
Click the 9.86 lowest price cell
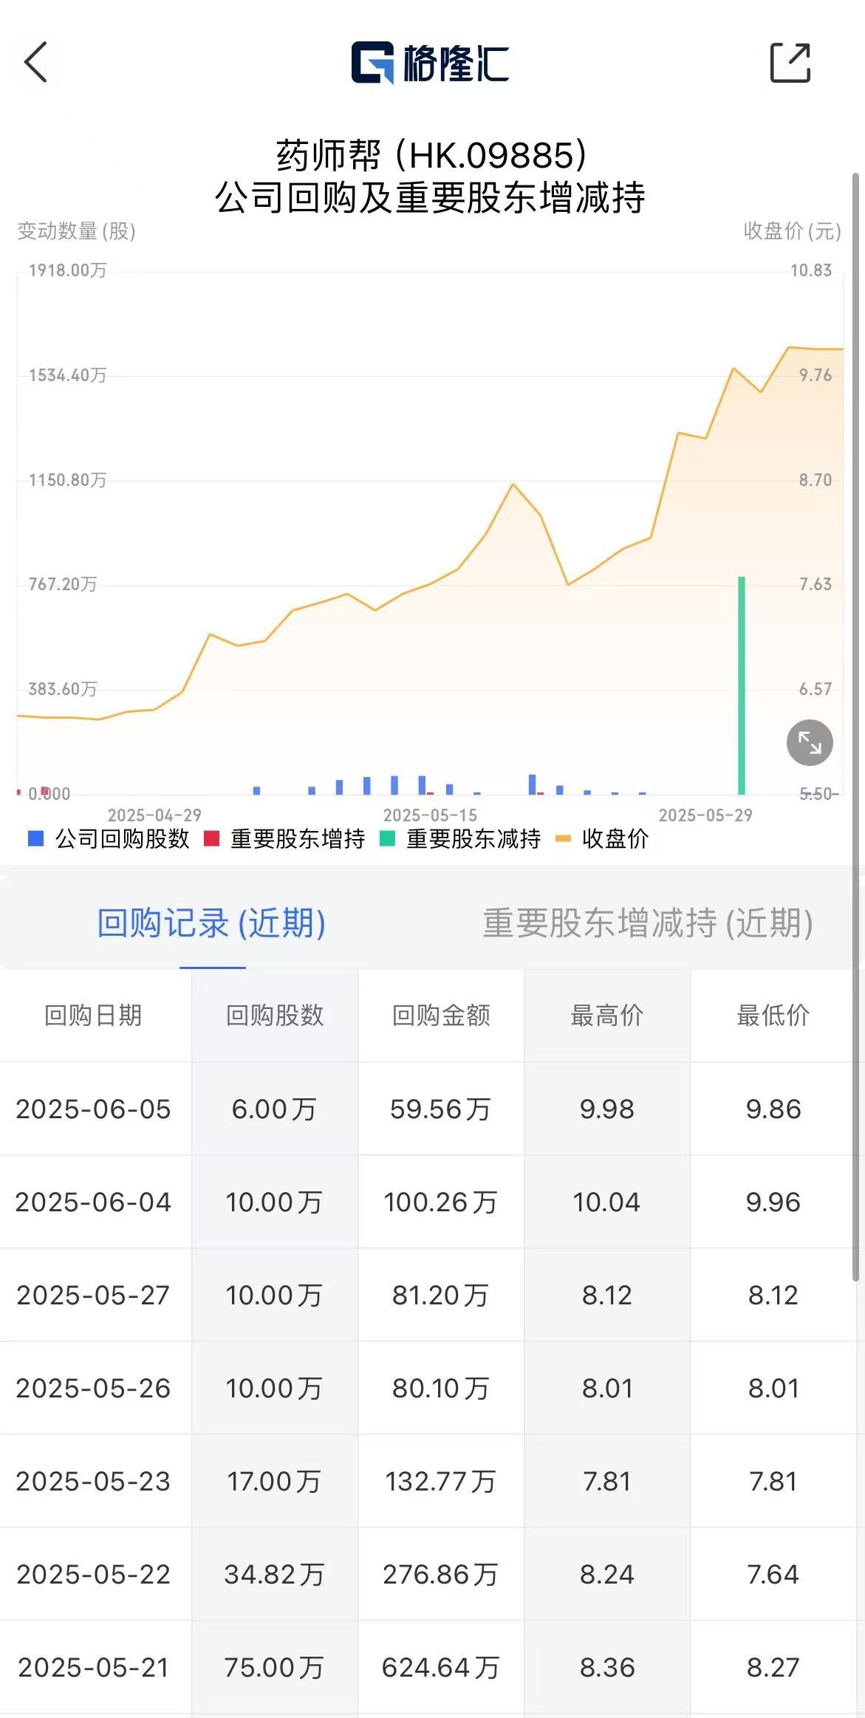click(x=773, y=1109)
